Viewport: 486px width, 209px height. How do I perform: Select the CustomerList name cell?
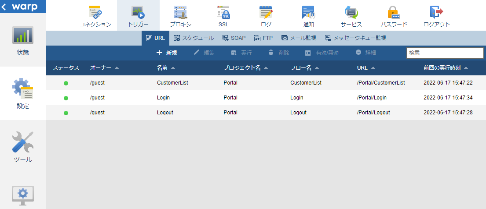[x=173, y=83]
